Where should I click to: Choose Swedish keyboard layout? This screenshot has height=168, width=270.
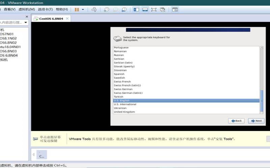186,78
